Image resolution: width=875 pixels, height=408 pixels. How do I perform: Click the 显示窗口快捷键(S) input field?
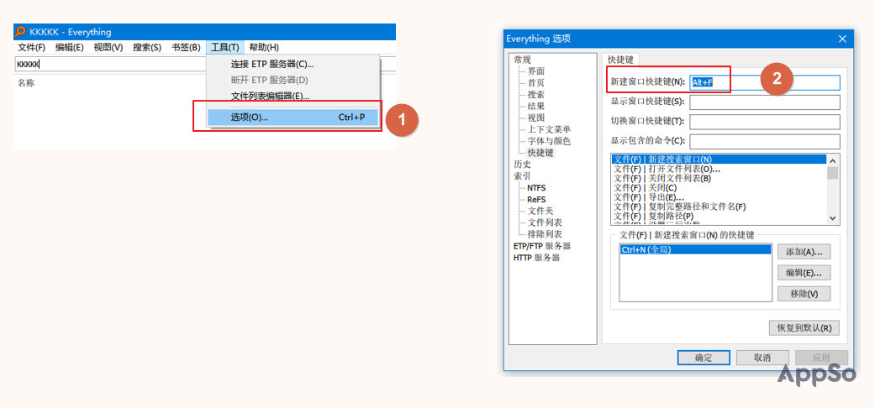click(x=765, y=102)
